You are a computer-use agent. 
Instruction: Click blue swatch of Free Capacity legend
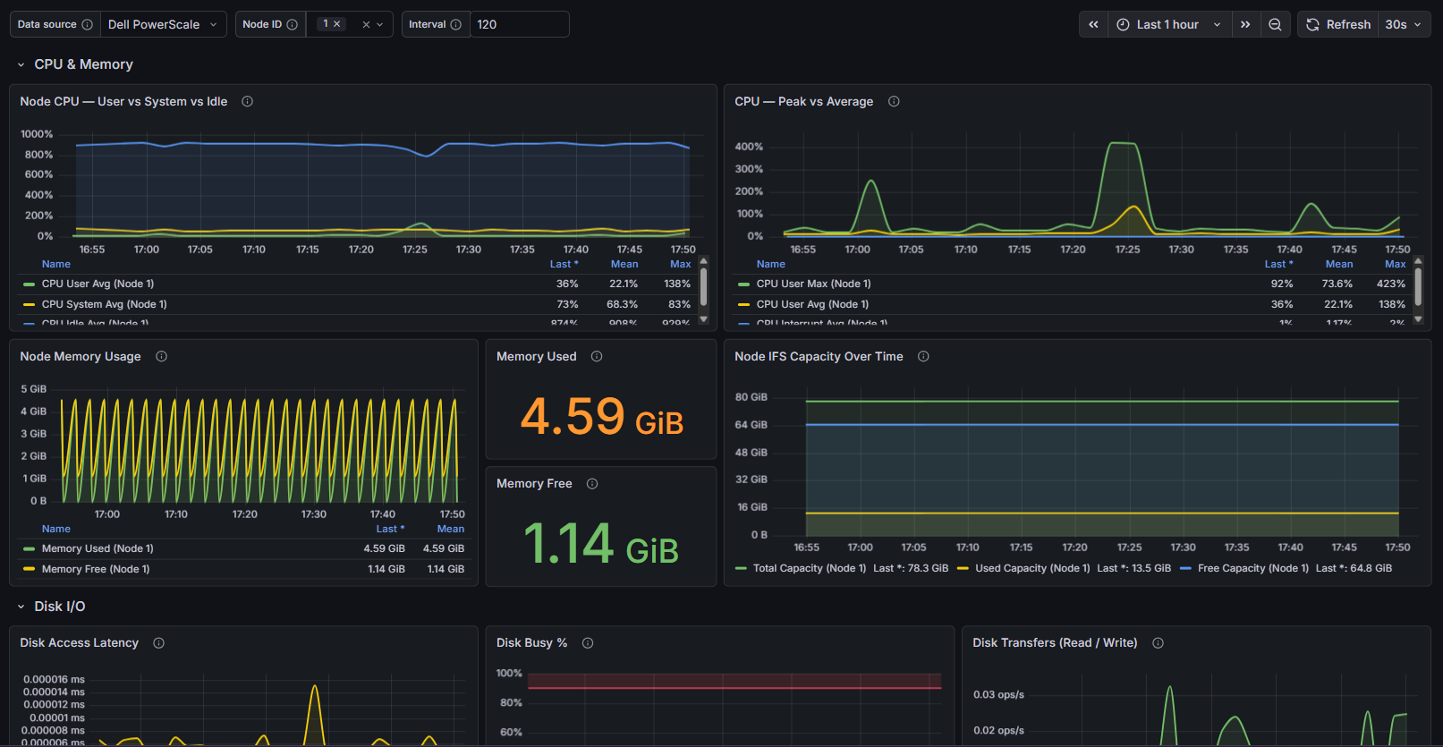click(1185, 568)
